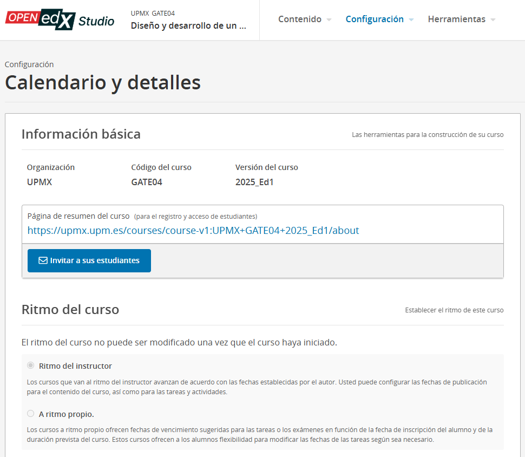Click the 'Organización' field label

click(x=51, y=167)
